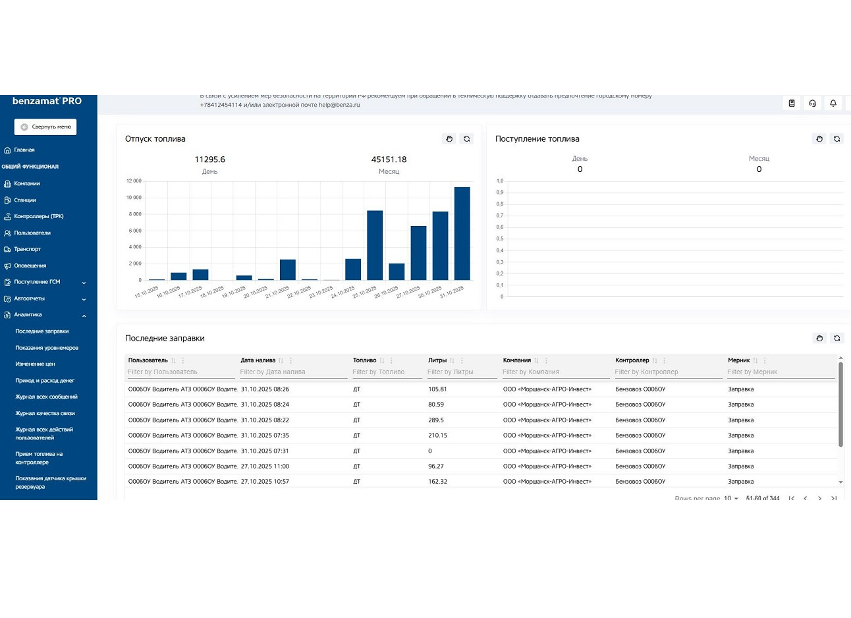Open column menu for Дата налива
Viewport: 851px width, 618px height.
click(291, 361)
